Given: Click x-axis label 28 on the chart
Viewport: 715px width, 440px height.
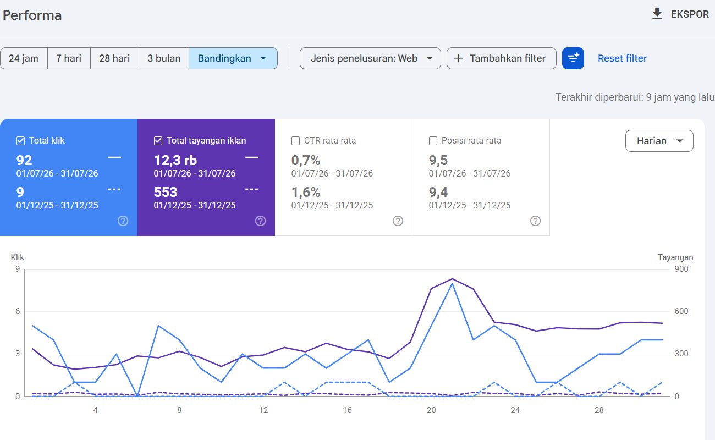Looking at the screenshot, I should click(x=599, y=410).
